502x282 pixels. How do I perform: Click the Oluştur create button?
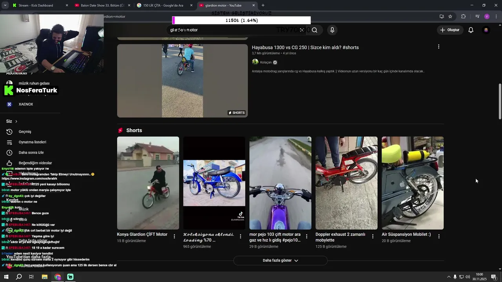pos(450,30)
